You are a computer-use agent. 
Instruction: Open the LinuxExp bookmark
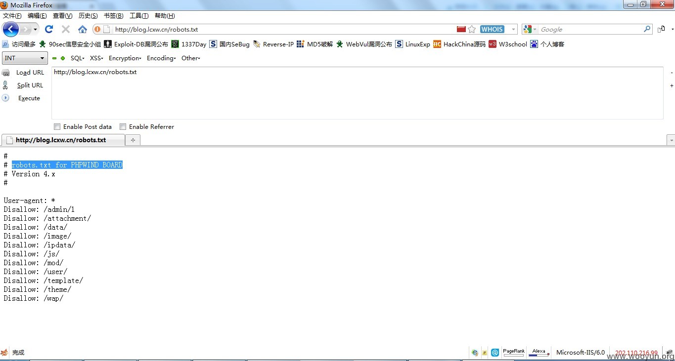click(x=412, y=44)
